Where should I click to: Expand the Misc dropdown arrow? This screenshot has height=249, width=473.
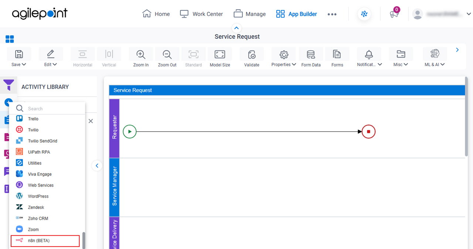pyautogui.click(x=406, y=65)
